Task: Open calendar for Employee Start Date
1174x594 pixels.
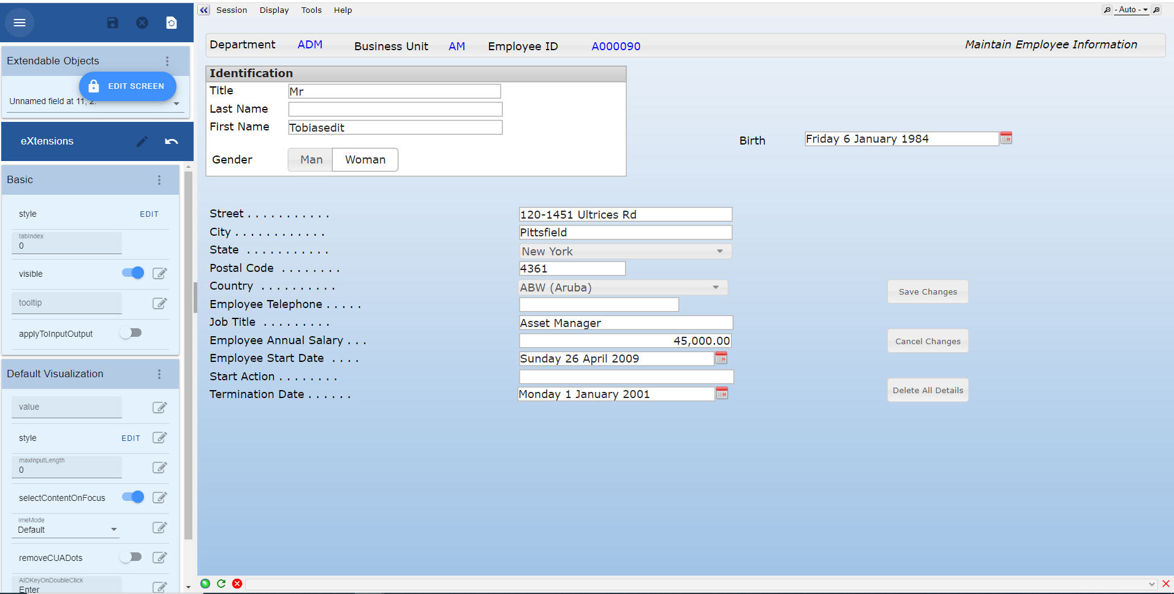Action: pos(721,358)
